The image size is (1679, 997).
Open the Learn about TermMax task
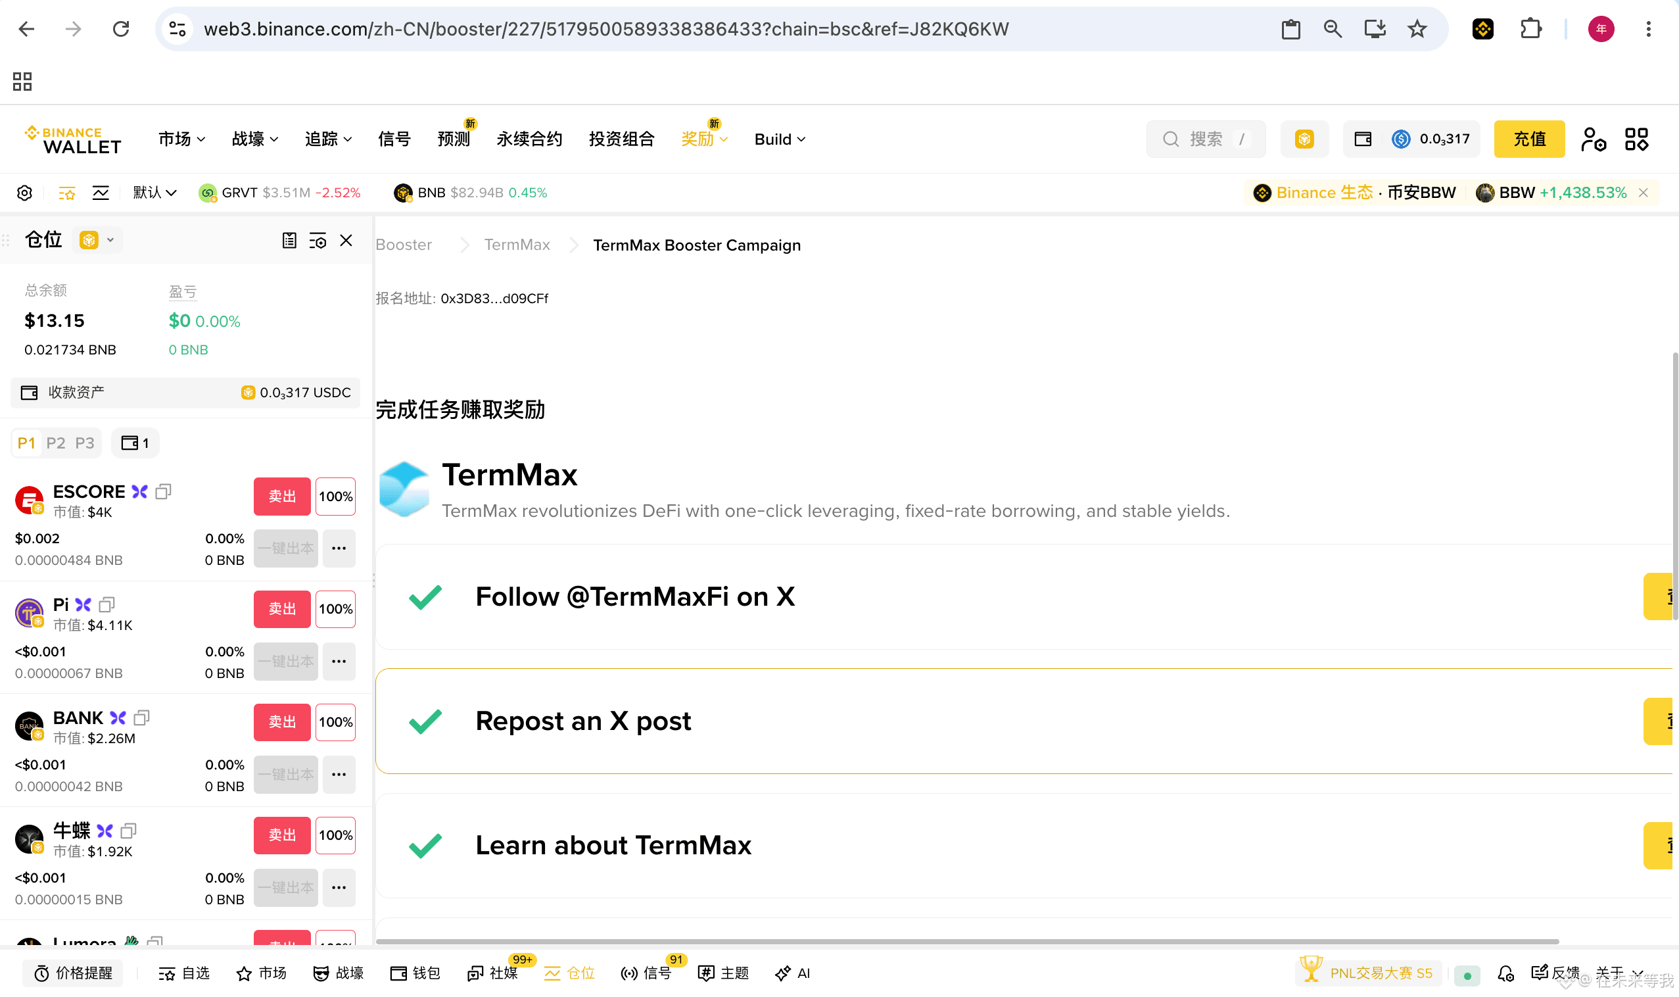tap(1024, 846)
